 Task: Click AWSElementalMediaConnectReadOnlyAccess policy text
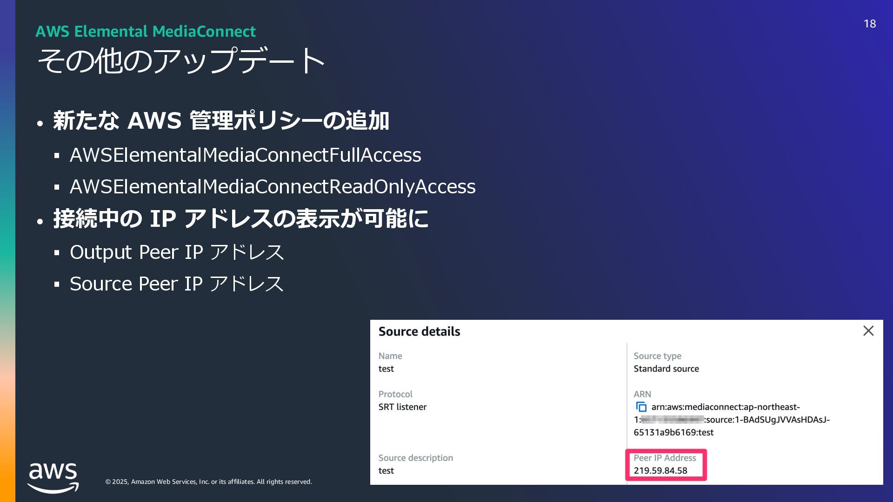click(x=272, y=186)
